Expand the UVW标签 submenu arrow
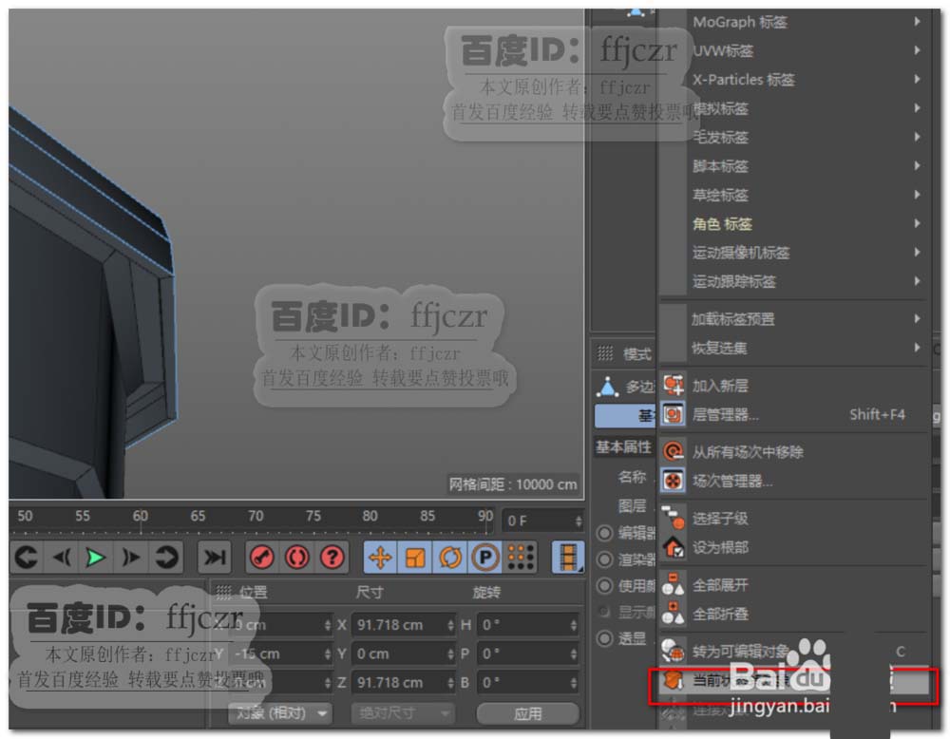This screenshot has height=739, width=950. coord(918,50)
